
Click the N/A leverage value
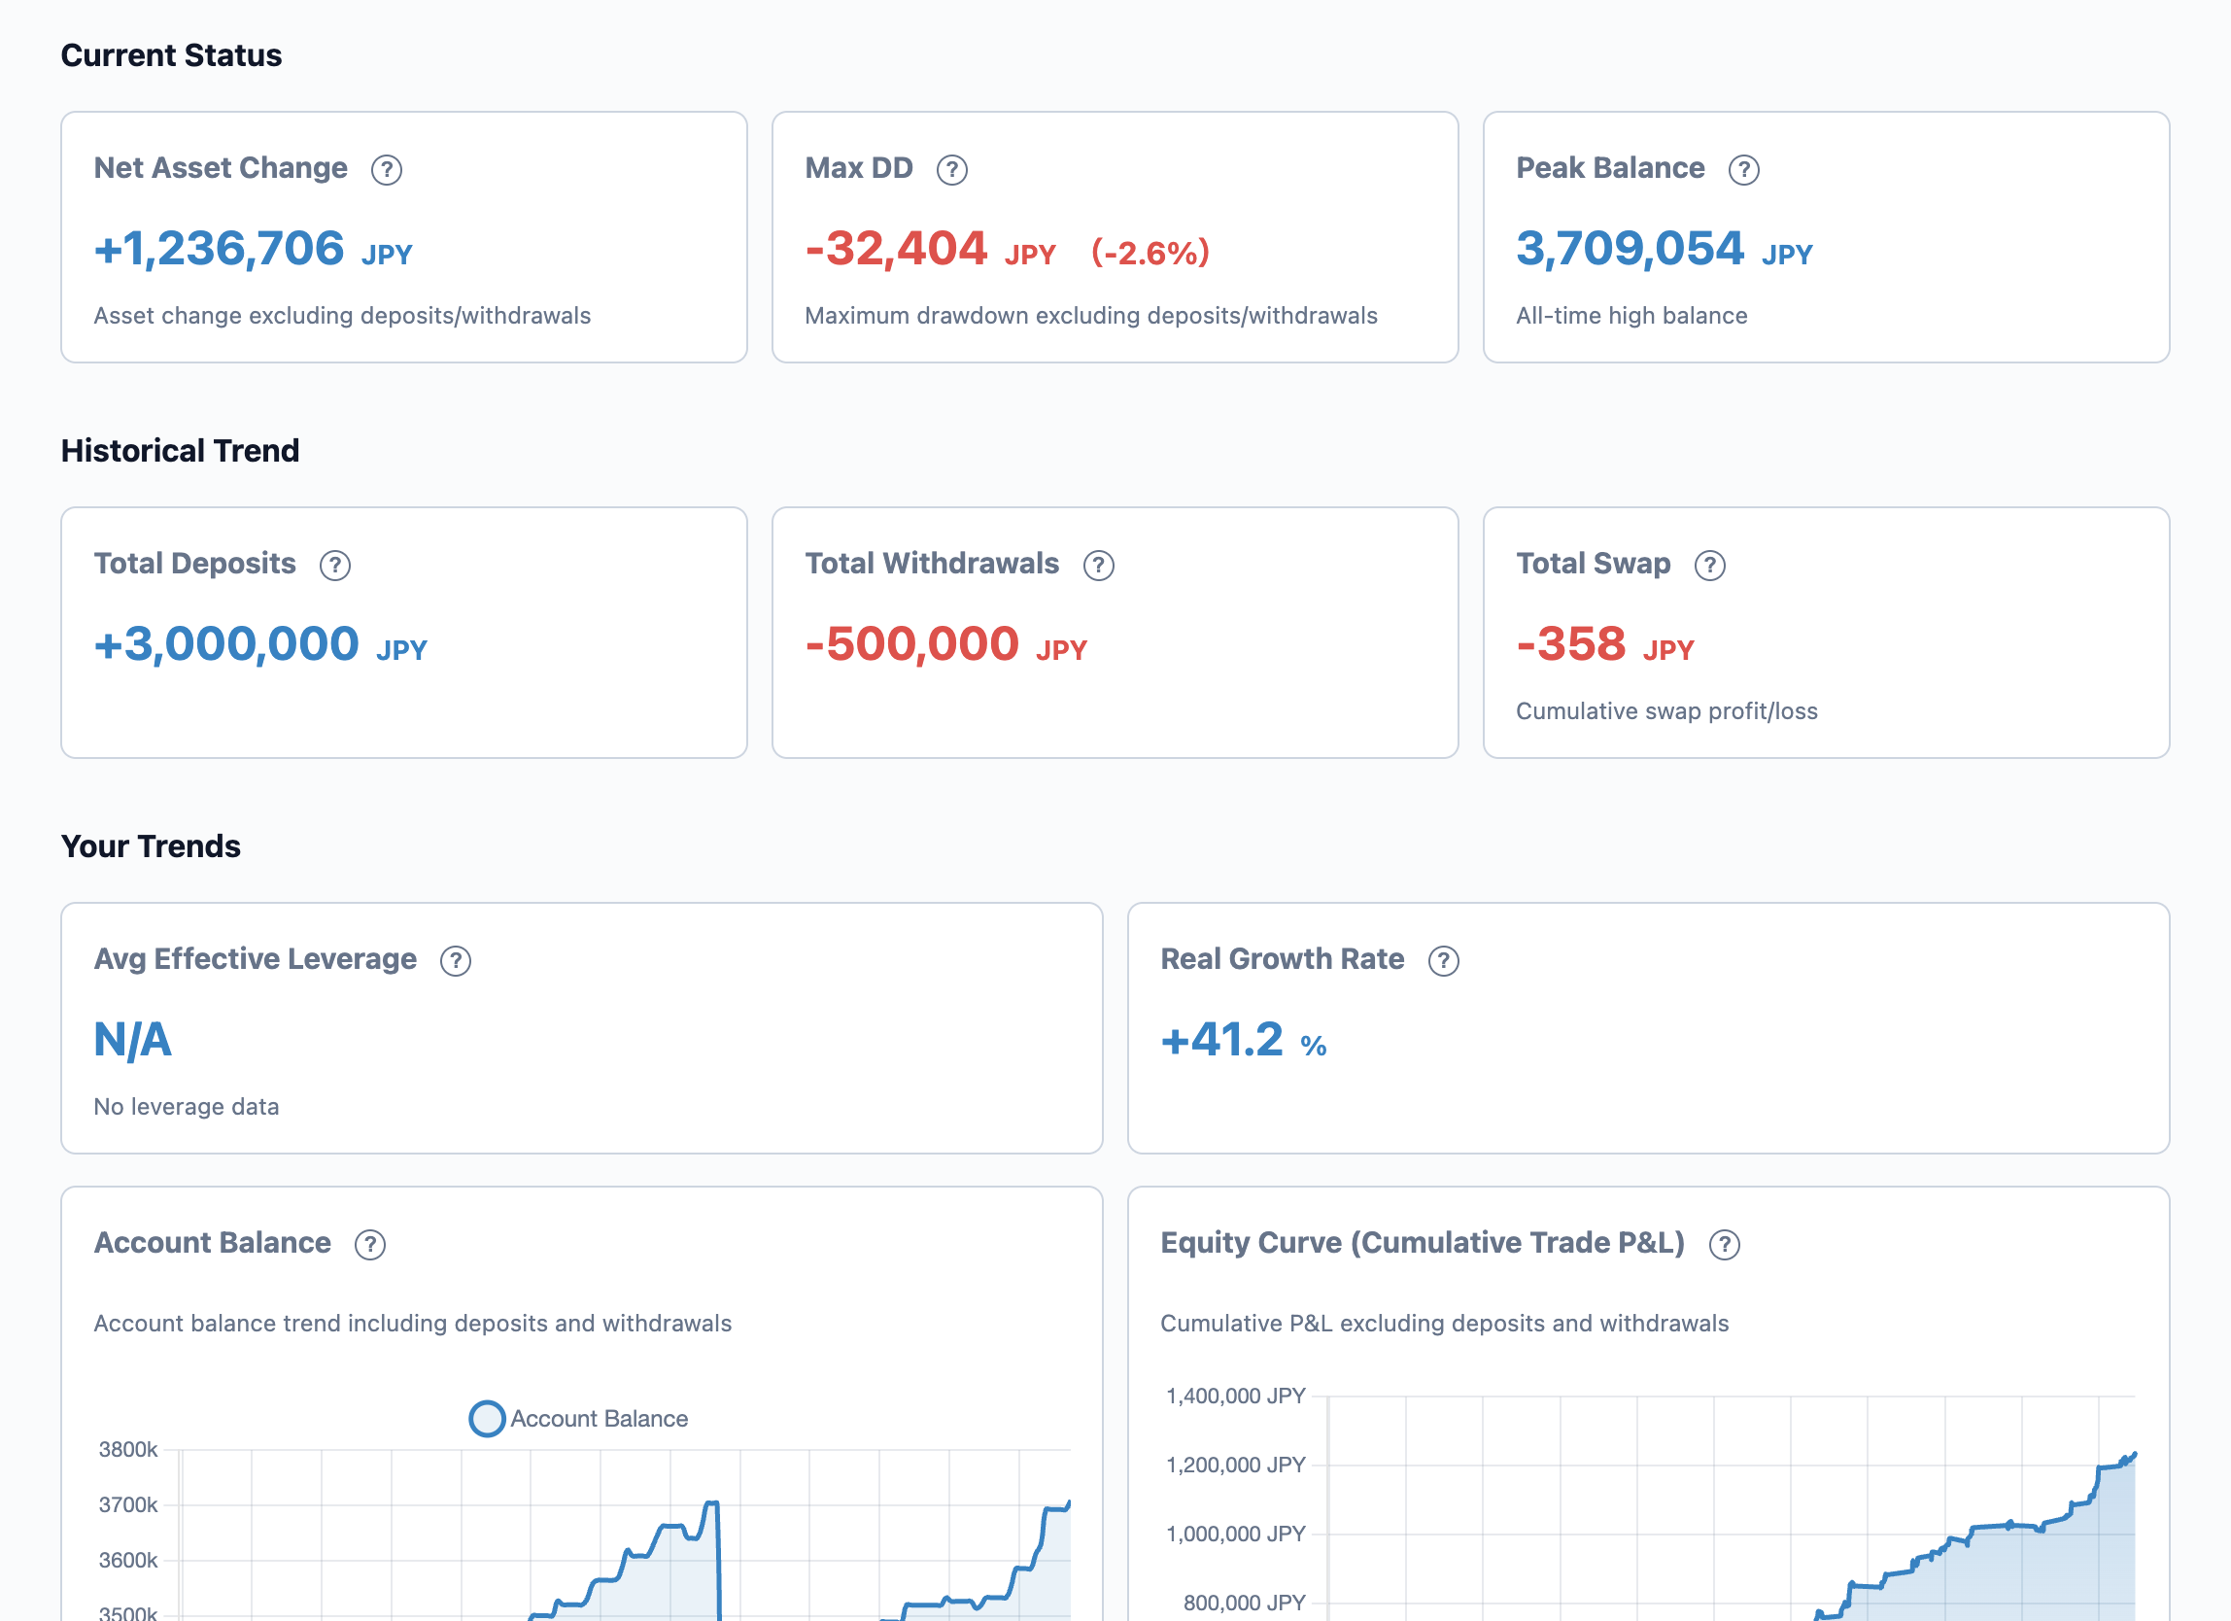[133, 1040]
